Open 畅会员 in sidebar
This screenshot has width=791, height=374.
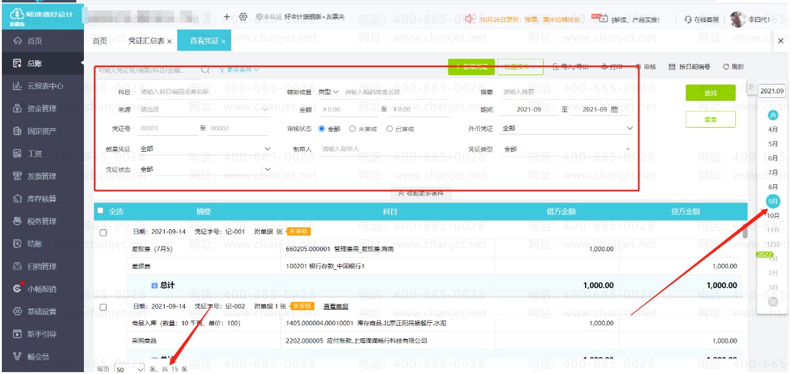tap(41, 356)
